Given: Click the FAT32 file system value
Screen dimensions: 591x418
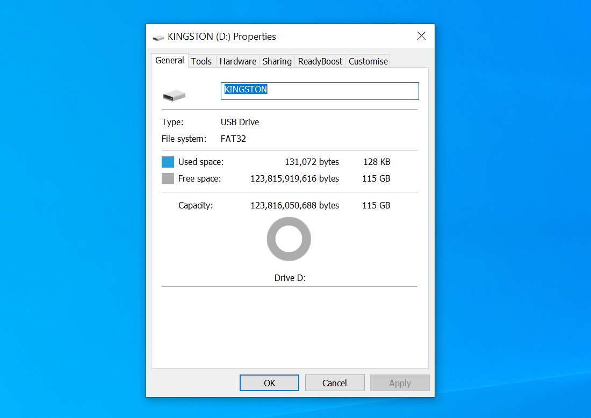Looking at the screenshot, I should (233, 139).
